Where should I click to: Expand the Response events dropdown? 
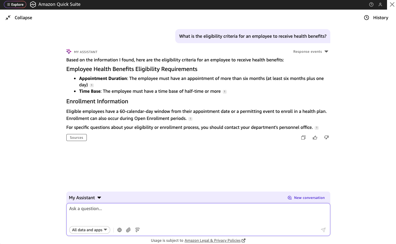pos(310,52)
